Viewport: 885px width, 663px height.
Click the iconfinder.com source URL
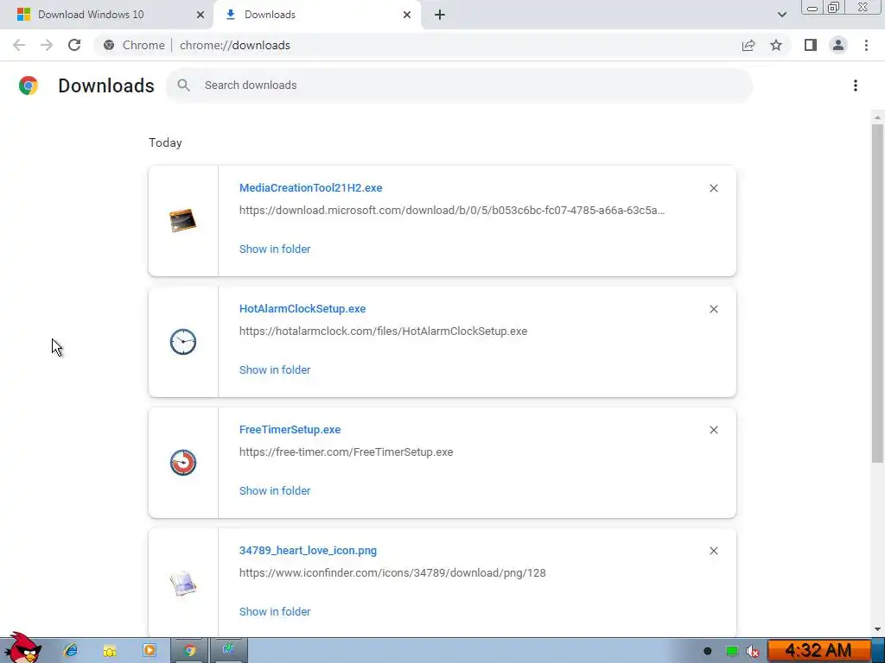tap(392, 573)
